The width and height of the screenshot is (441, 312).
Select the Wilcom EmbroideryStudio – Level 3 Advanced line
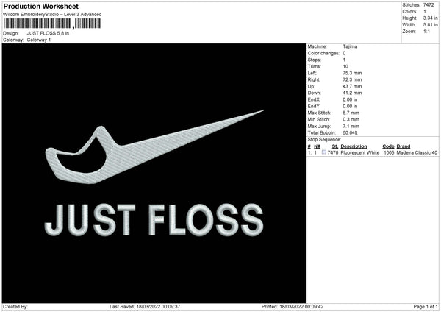point(52,15)
